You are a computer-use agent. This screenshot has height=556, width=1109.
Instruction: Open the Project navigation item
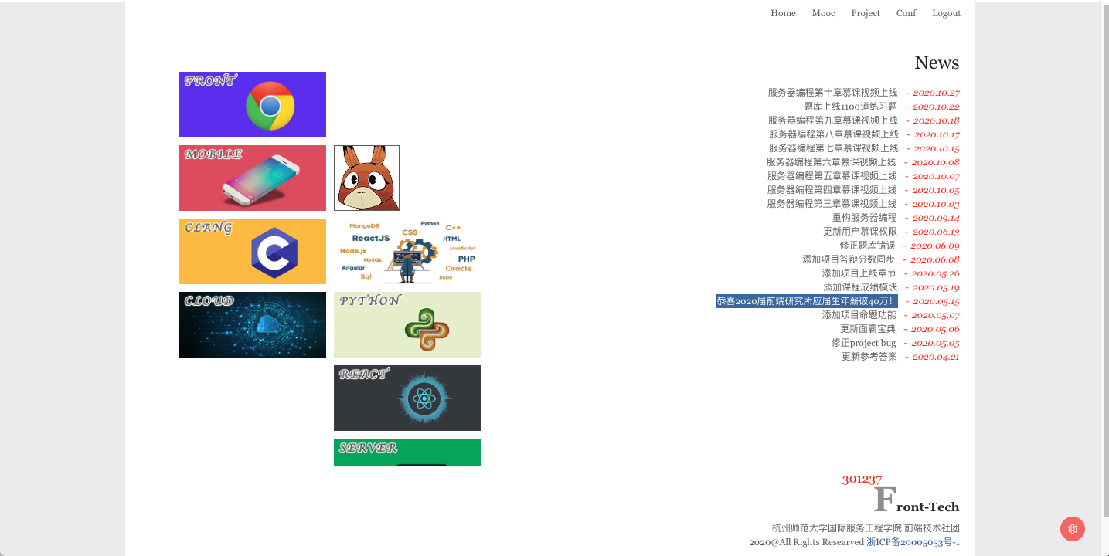[866, 13]
